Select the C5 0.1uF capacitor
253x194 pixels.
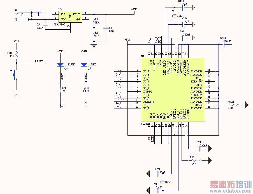click(x=45, y=25)
